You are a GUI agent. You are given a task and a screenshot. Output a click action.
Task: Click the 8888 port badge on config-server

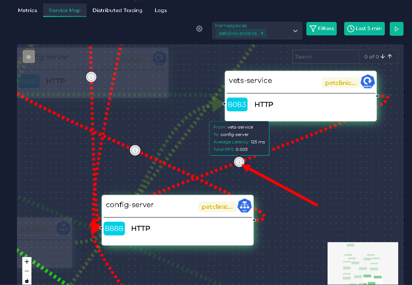pos(114,228)
